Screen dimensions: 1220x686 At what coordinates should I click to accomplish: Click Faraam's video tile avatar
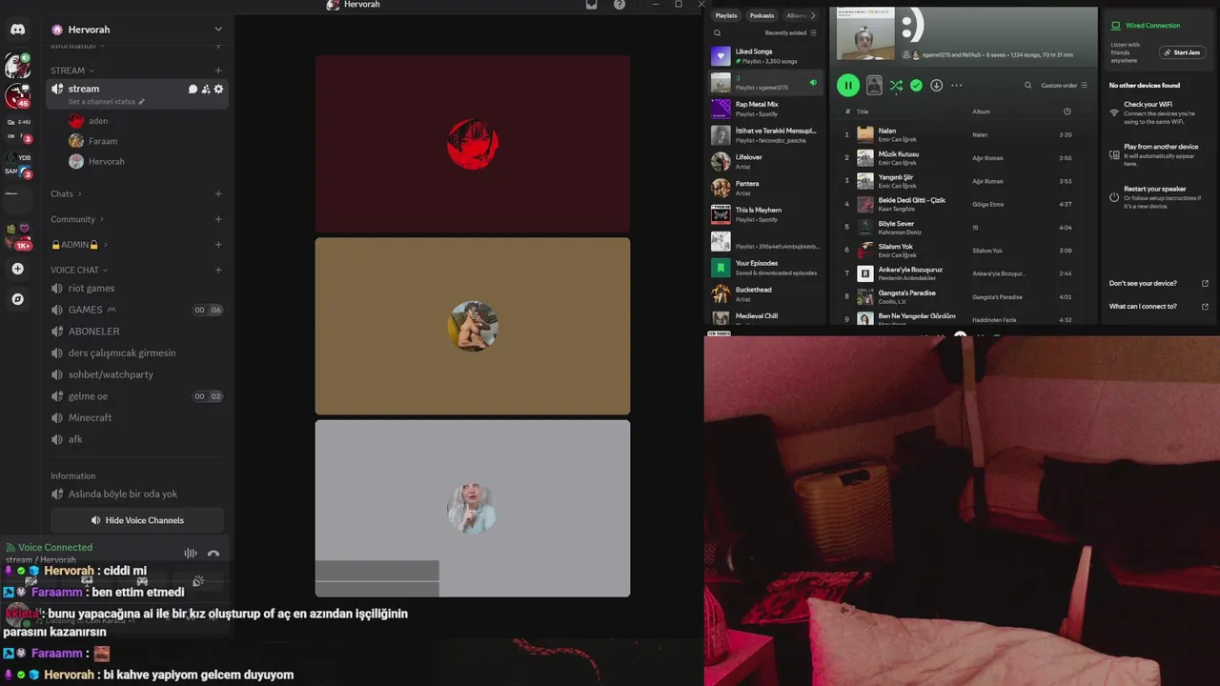[473, 326]
